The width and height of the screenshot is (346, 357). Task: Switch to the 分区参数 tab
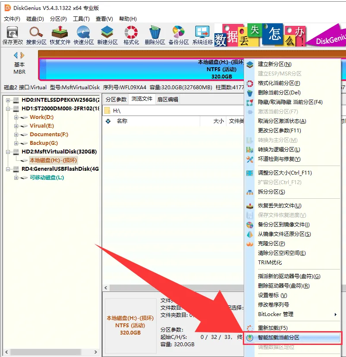click(x=116, y=100)
